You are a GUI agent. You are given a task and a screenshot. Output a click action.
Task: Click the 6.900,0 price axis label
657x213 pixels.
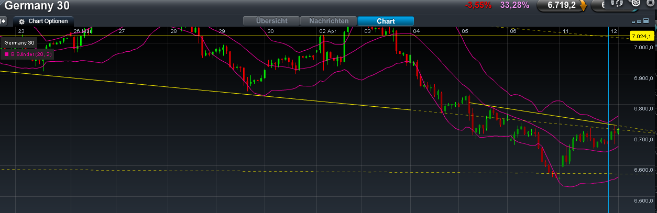pyautogui.click(x=643, y=78)
